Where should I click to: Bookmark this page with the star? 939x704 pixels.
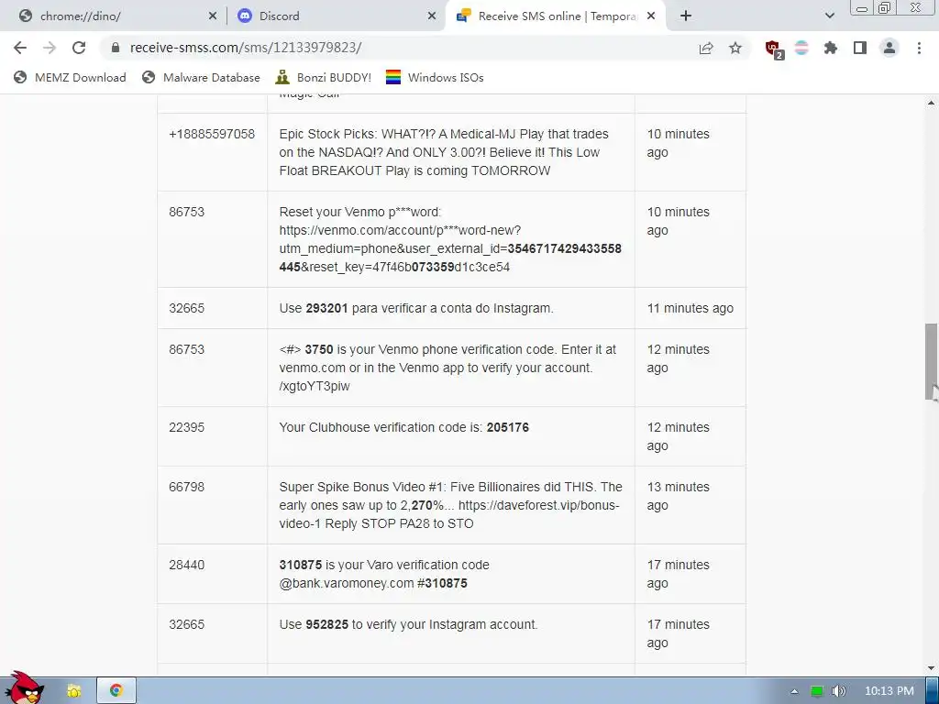point(735,48)
